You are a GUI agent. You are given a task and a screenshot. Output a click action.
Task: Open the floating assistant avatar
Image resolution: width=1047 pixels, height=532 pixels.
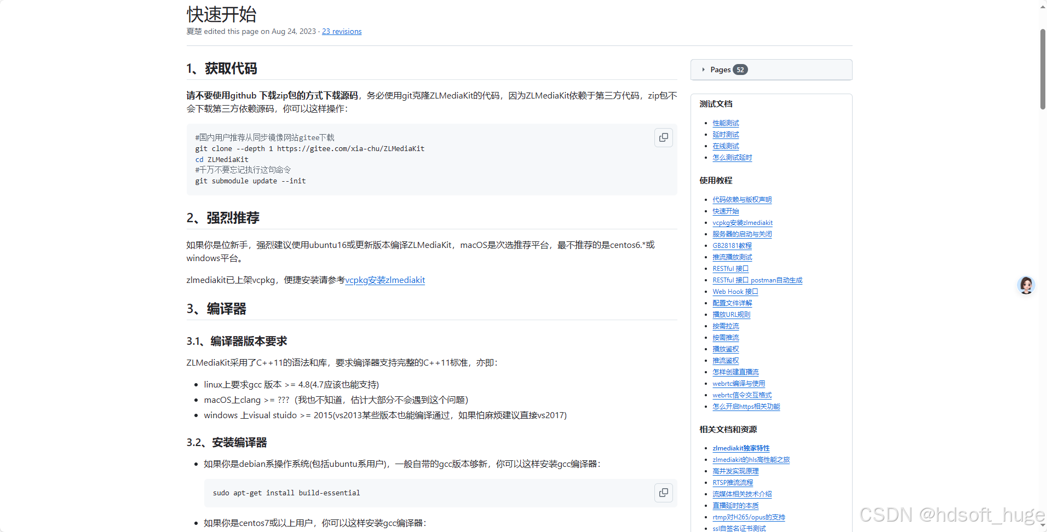1026,285
